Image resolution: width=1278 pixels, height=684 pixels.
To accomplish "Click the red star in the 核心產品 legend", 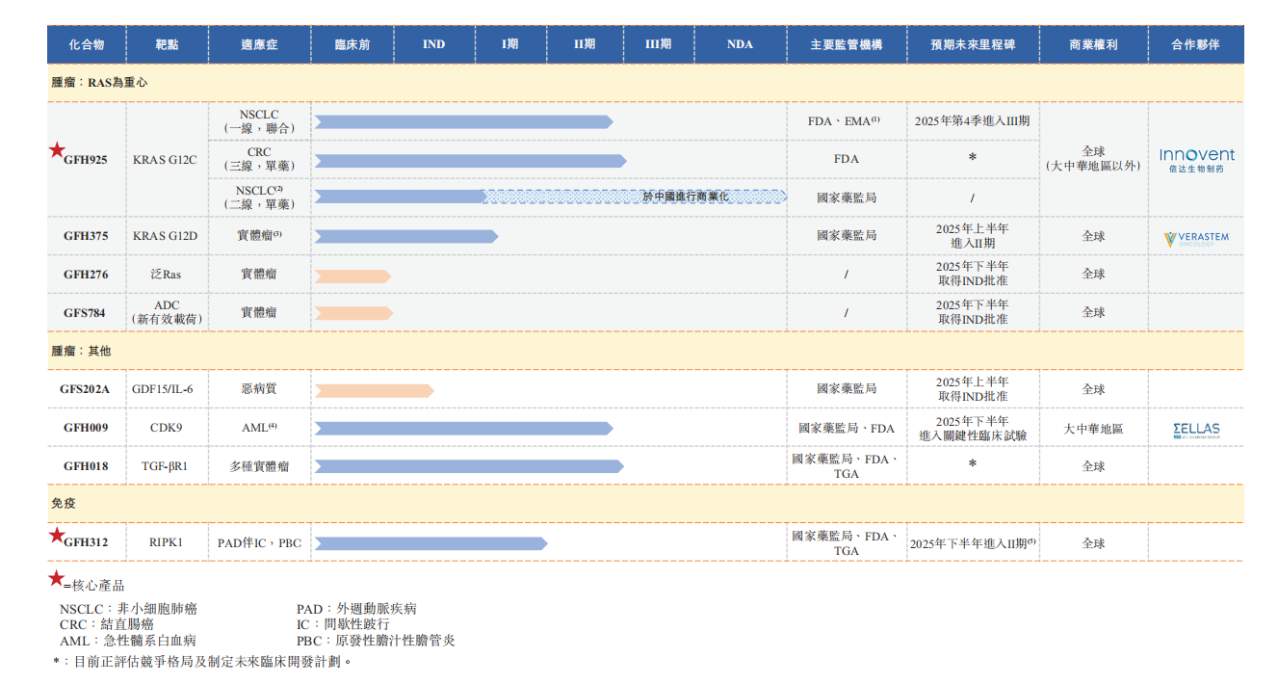I will (56, 579).
